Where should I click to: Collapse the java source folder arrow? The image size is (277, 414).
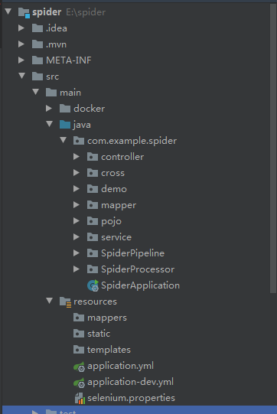[50, 124]
